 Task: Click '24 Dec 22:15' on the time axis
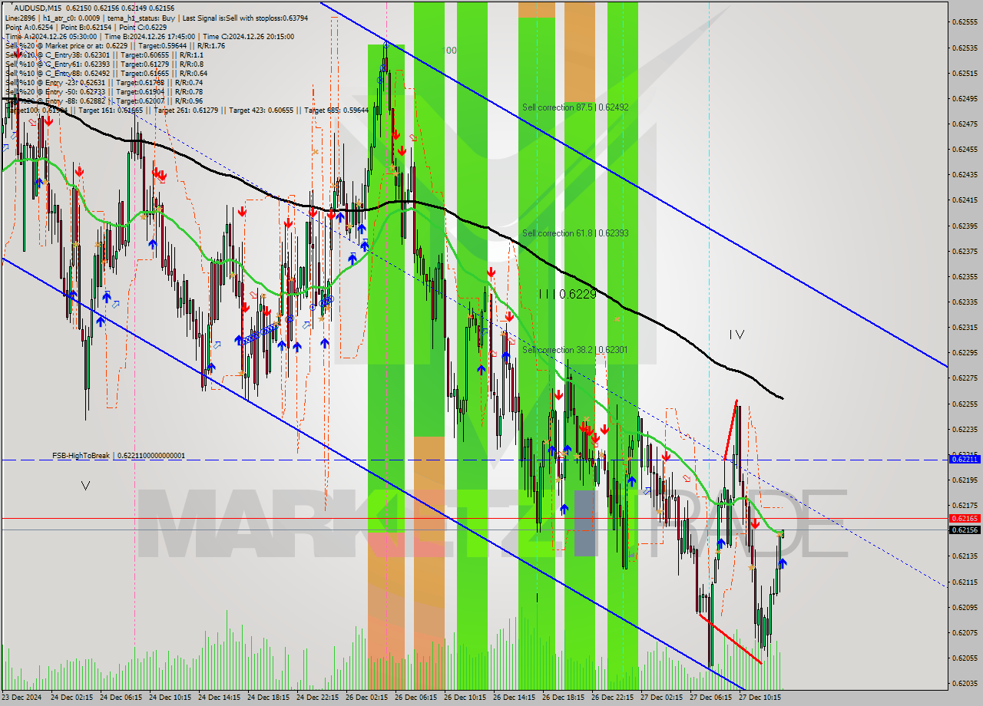(319, 698)
